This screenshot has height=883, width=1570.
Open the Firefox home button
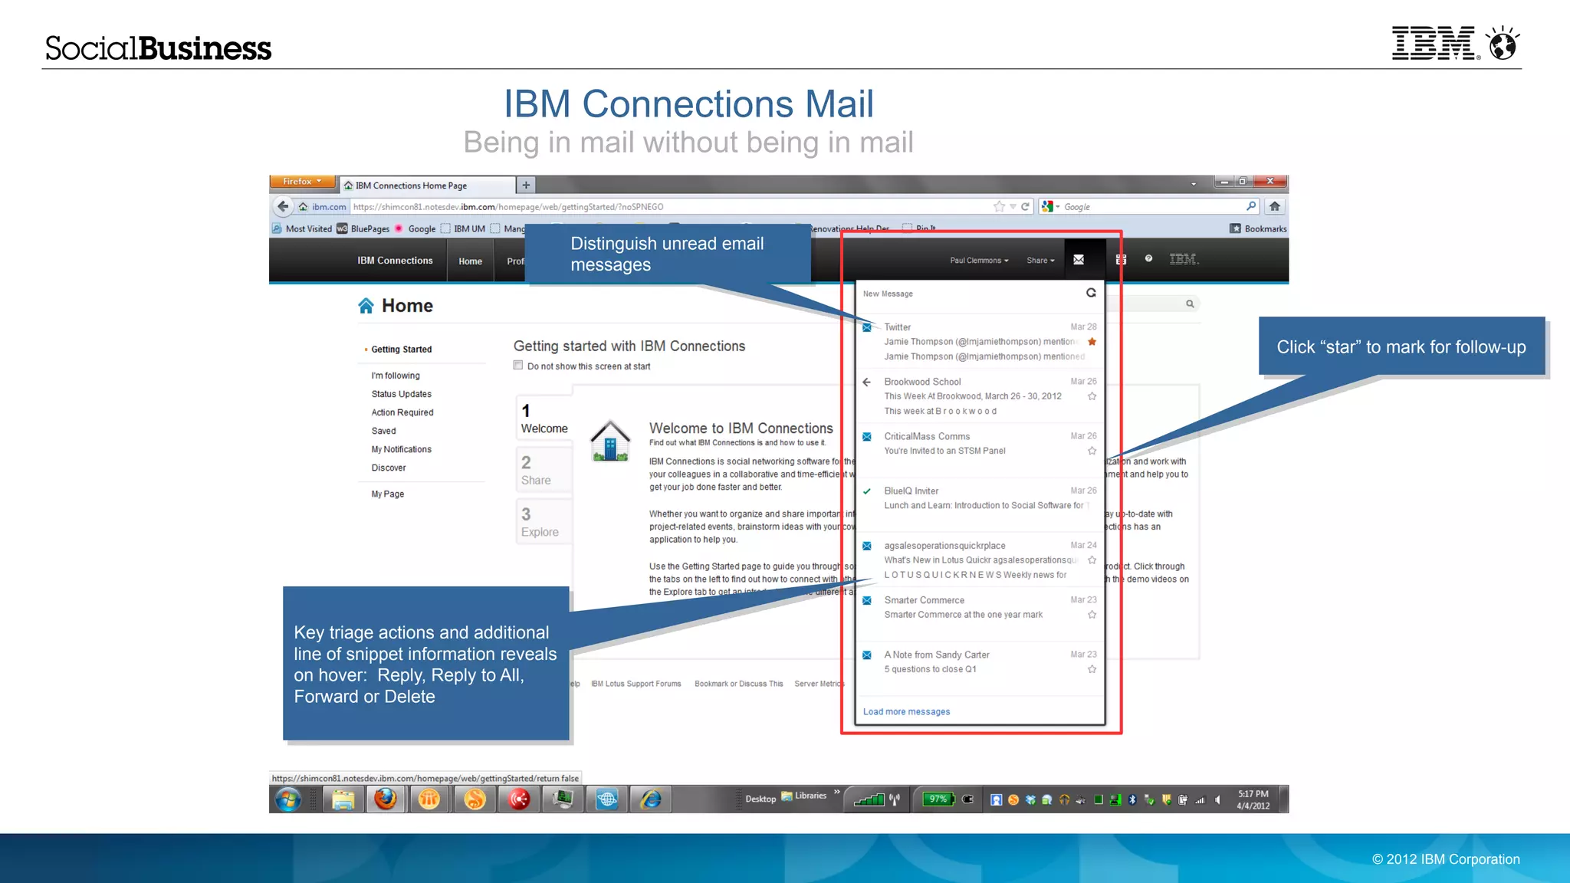coord(1274,206)
